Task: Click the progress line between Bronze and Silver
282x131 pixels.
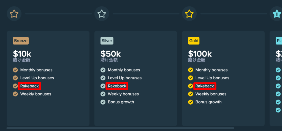Action: click(x=58, y=14)
